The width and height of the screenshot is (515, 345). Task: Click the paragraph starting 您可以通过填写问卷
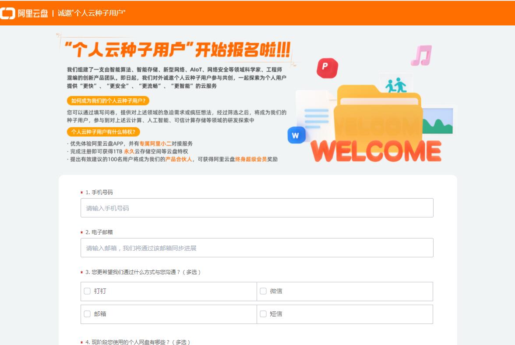pyautogui.click(x=177, y=117)
